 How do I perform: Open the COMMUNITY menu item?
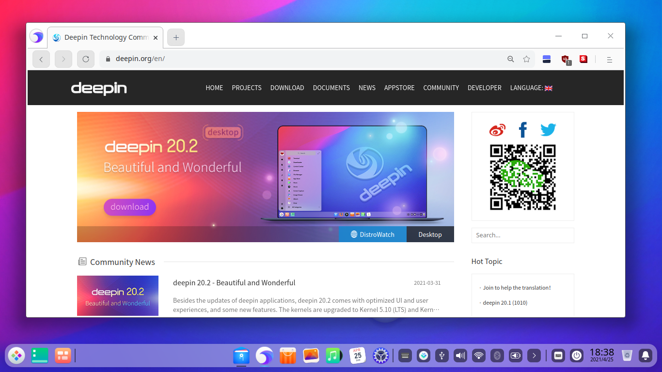441,88
